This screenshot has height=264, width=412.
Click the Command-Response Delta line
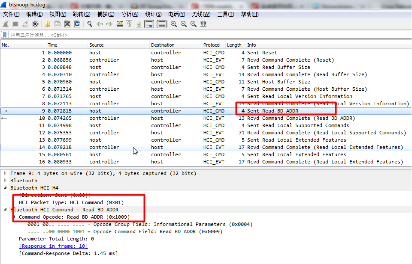(68, 253)
